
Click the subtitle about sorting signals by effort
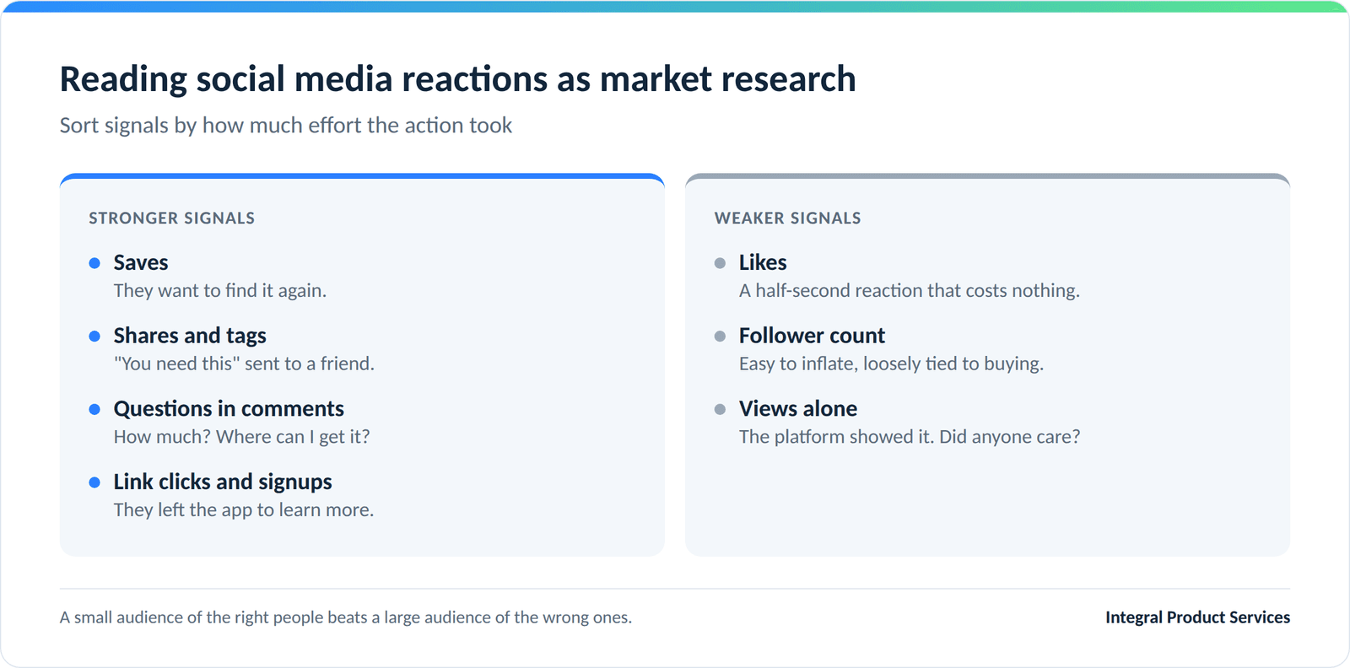point(286,126)
